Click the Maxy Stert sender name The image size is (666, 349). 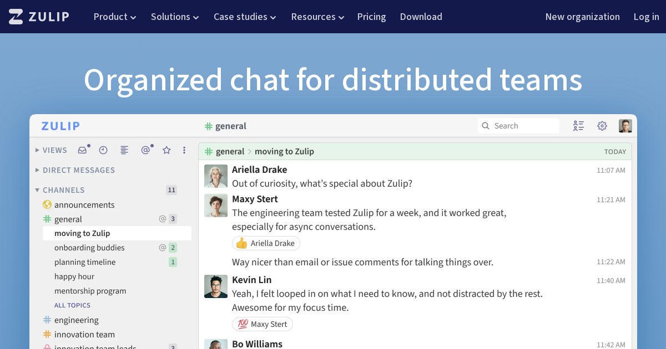point(255,199)
